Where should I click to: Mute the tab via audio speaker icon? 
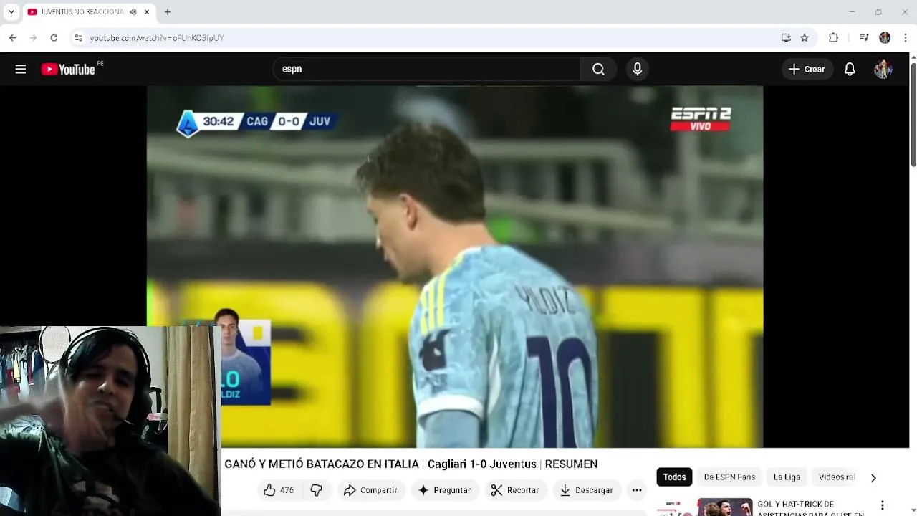pyautogui.click(x=133, y=11)
